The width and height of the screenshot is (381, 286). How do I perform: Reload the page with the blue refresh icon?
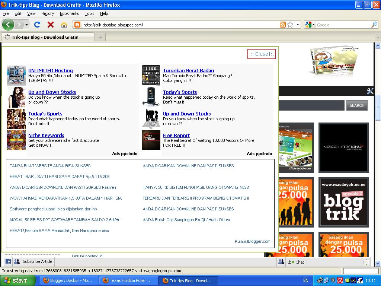click(37, 25)
